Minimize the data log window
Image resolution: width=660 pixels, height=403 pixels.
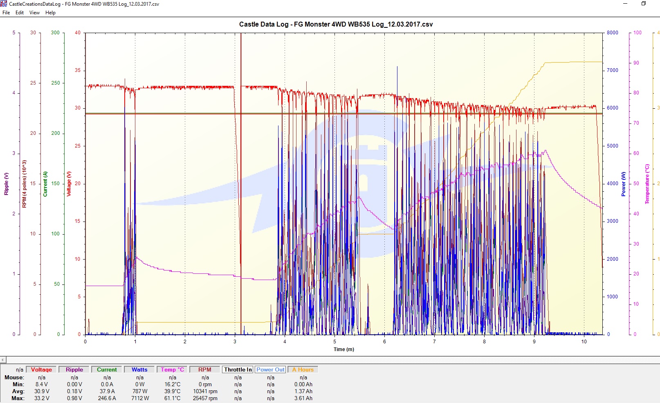pos(625,4)
